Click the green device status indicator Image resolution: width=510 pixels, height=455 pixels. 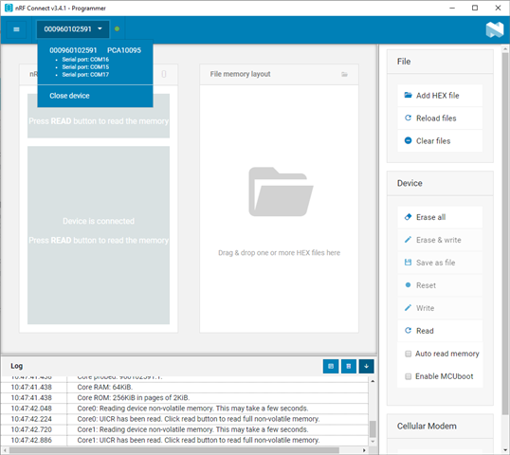(118, 29)
